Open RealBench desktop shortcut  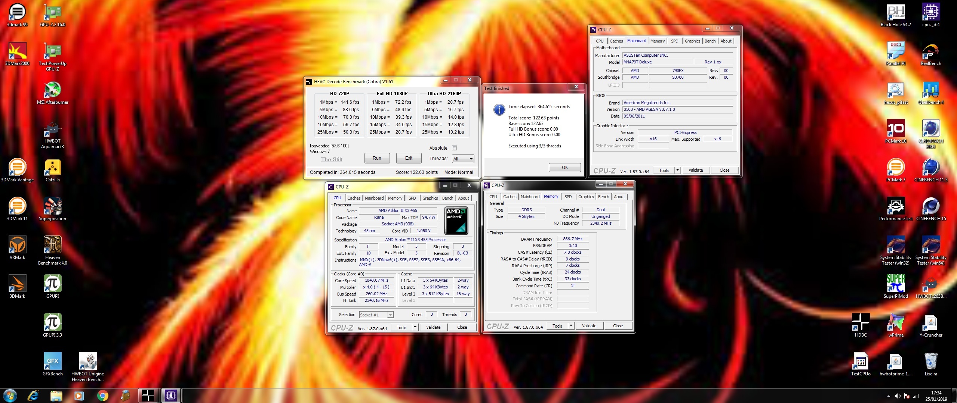point(931,54)
